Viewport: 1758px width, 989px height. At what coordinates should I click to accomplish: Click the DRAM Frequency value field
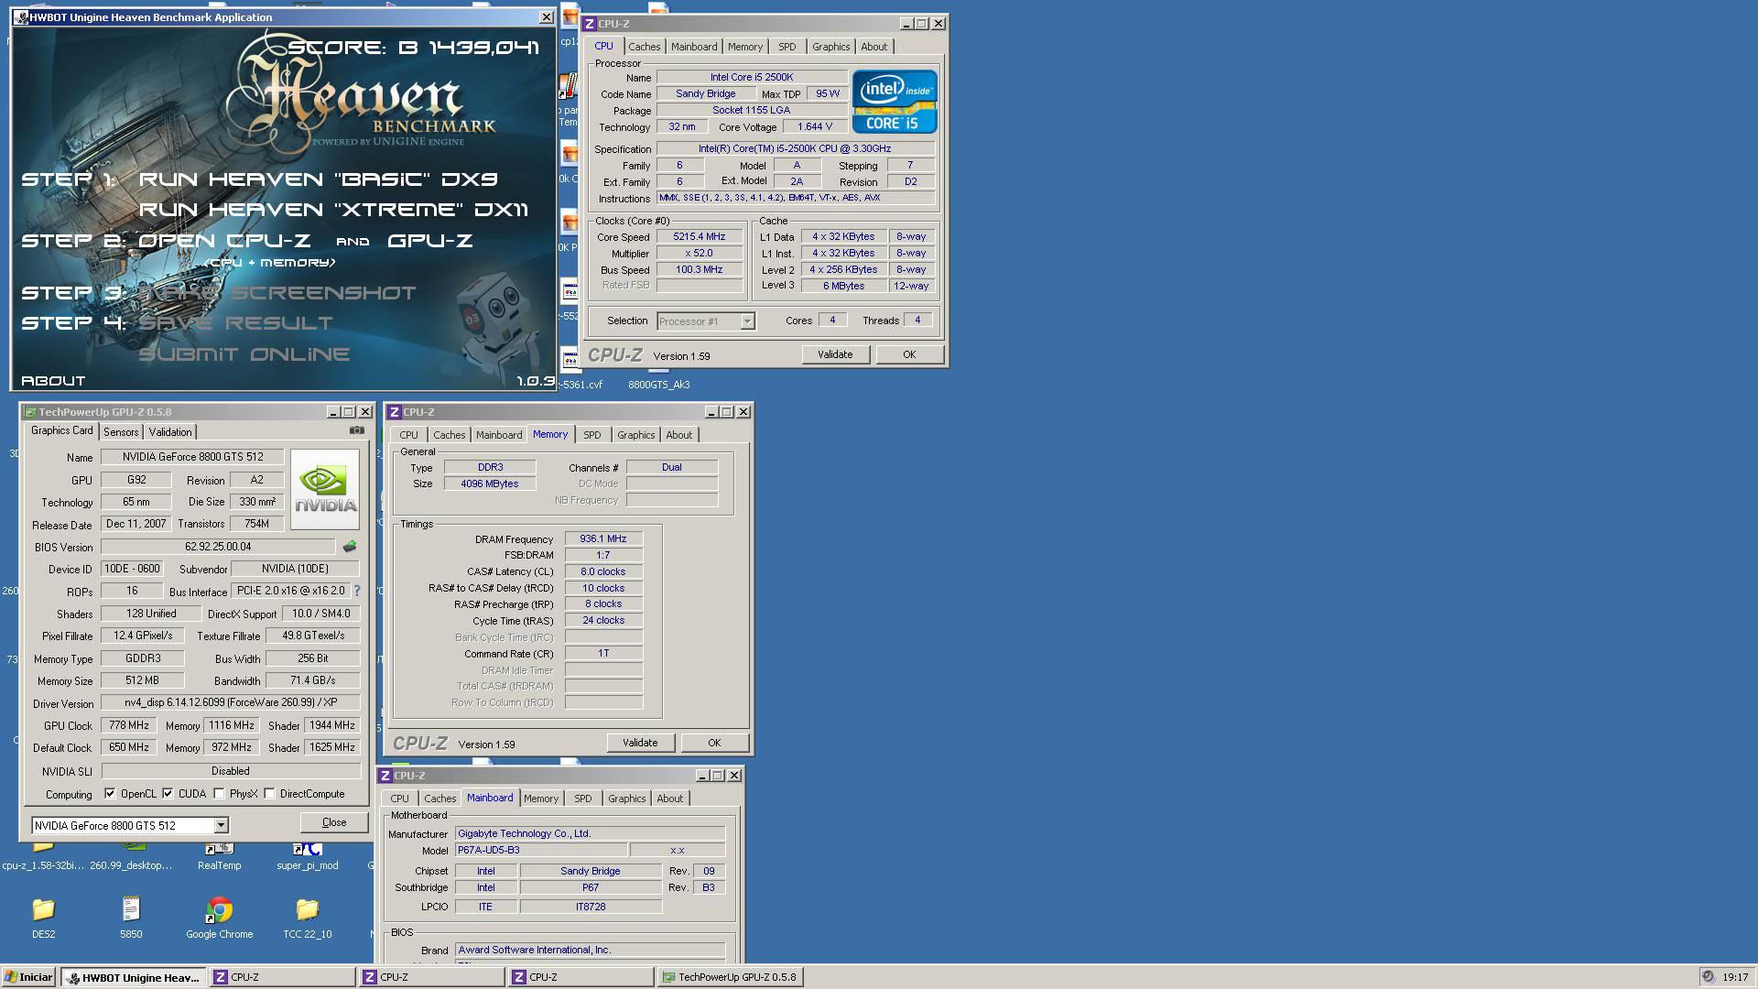pos(603,538)
